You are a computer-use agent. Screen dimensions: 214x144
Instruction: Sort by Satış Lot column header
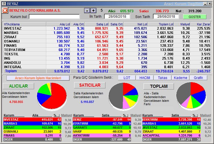pos(97,24)
